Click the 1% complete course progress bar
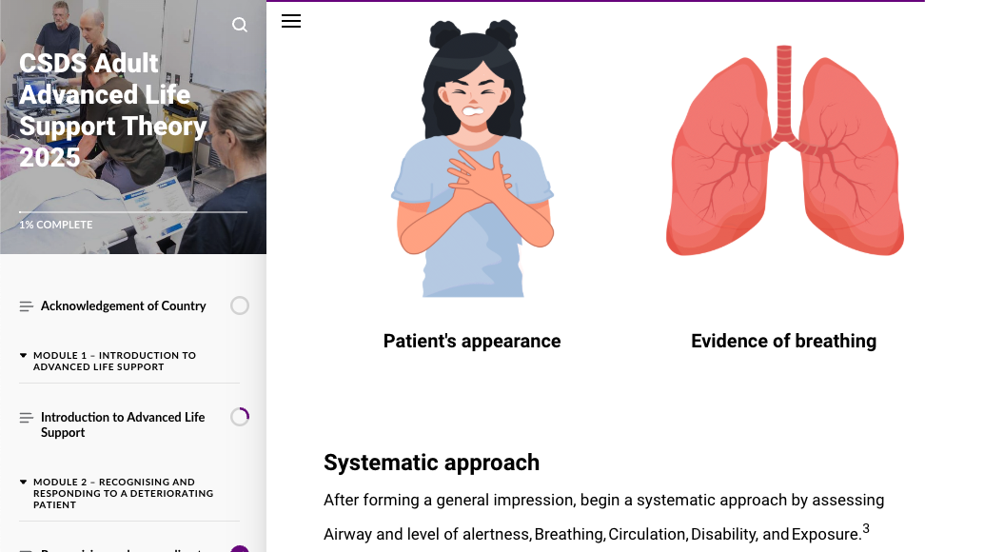The image size is (984, 552). 133,212
